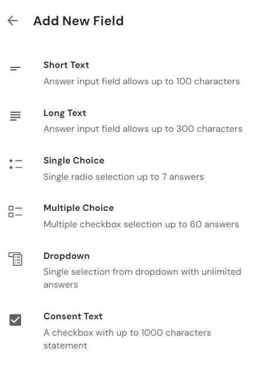Click 'Answer input field allows up to 300 characters'
The image size is (261, 379).
(x=143, y=129)
